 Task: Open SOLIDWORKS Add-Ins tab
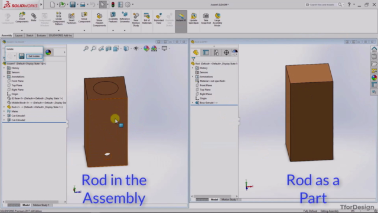tap(60, 35)
